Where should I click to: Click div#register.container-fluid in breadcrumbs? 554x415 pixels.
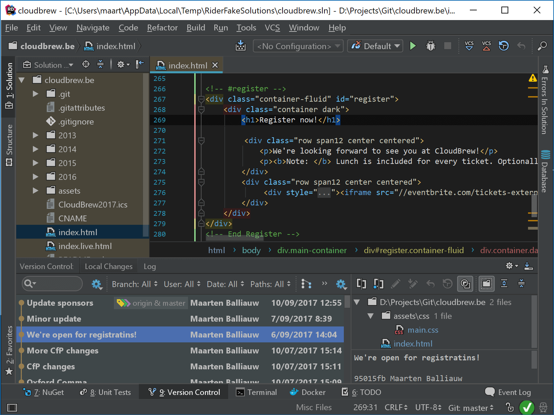414,250
